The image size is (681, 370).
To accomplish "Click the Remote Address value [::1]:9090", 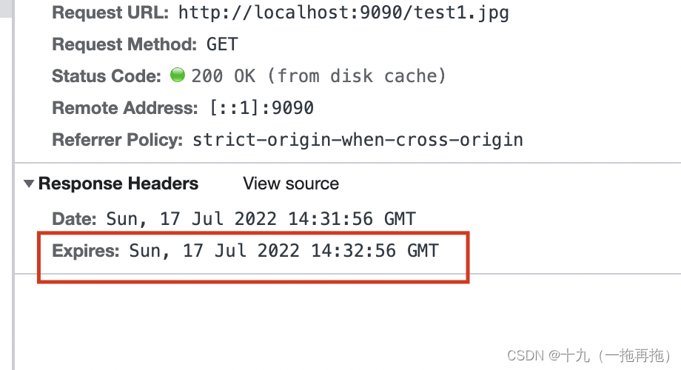I will [x=262, y=108].
